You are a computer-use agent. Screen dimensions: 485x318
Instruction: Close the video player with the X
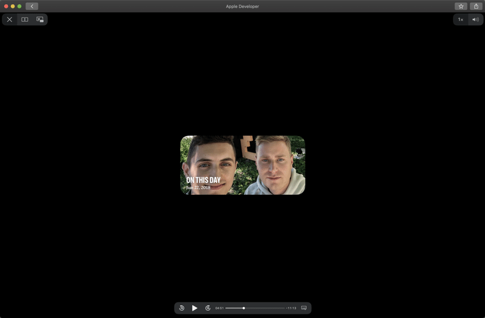pyautogui.click(x=10, y=19)
